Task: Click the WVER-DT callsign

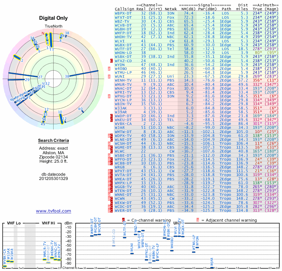Action: [x=123, y=211]
